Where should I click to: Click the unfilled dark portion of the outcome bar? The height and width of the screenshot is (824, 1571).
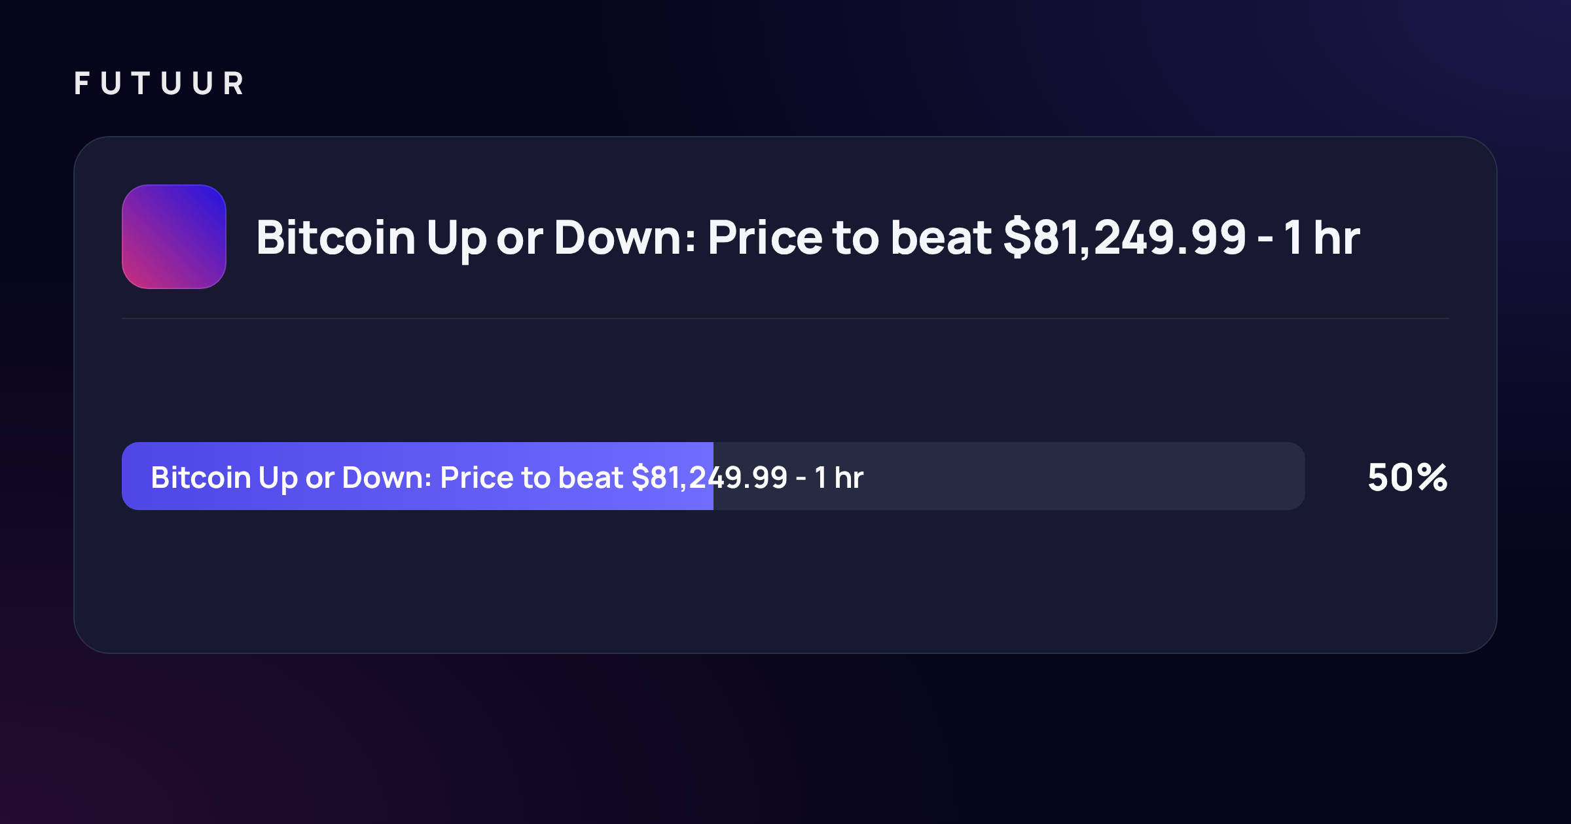1009,476
